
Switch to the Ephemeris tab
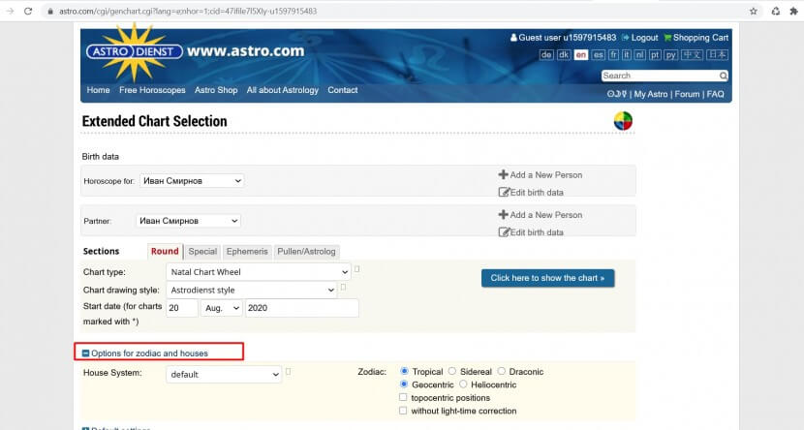pos(247,252)
